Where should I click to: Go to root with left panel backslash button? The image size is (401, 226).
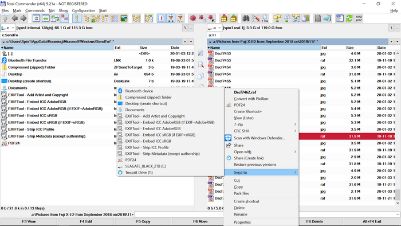[185, 28]
